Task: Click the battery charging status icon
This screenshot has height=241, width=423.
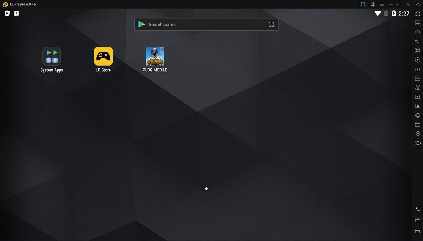Action: [x=394, y=13]
